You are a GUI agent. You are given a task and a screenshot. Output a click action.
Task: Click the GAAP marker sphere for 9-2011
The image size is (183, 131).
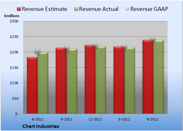pyautogui.click(x=67, y=49)
